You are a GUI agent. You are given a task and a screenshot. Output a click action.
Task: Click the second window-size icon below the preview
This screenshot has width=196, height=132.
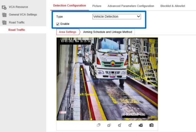(x=109, y=125)
